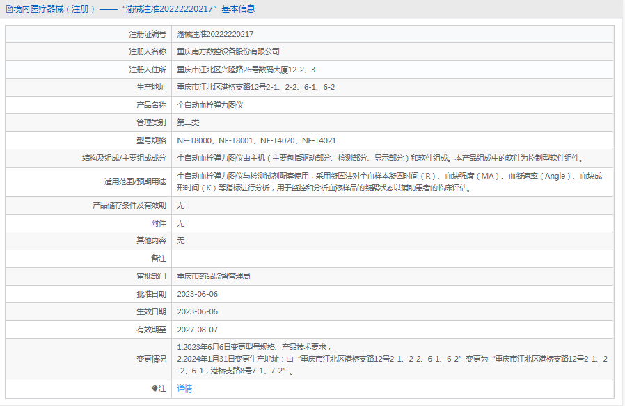The height and width of the screenshot is (406, 625).
Task: Click approval department 重庆市药品监督管理局
Action: [x=214, y=276]
